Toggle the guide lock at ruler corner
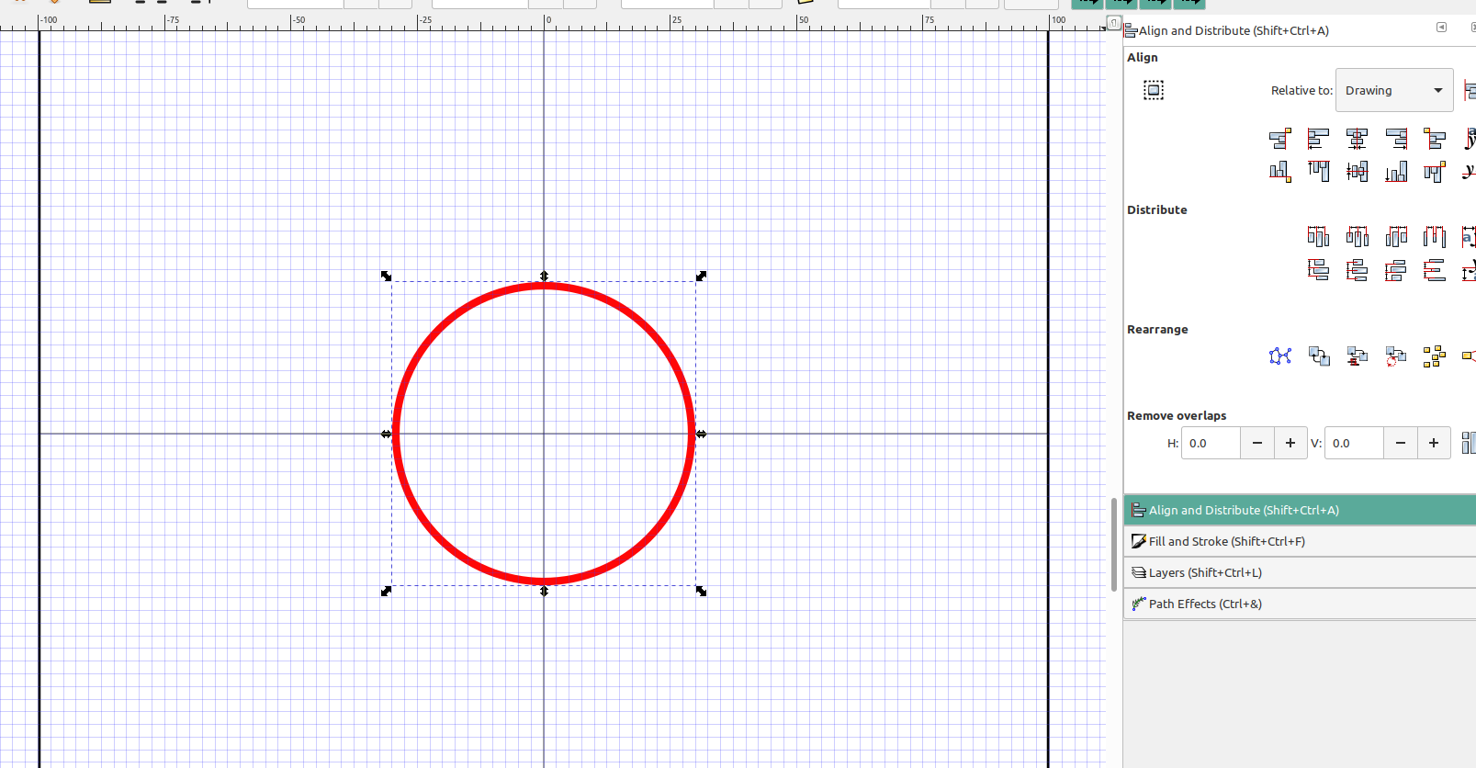The image size is (1476, 768). point(1113,23)
